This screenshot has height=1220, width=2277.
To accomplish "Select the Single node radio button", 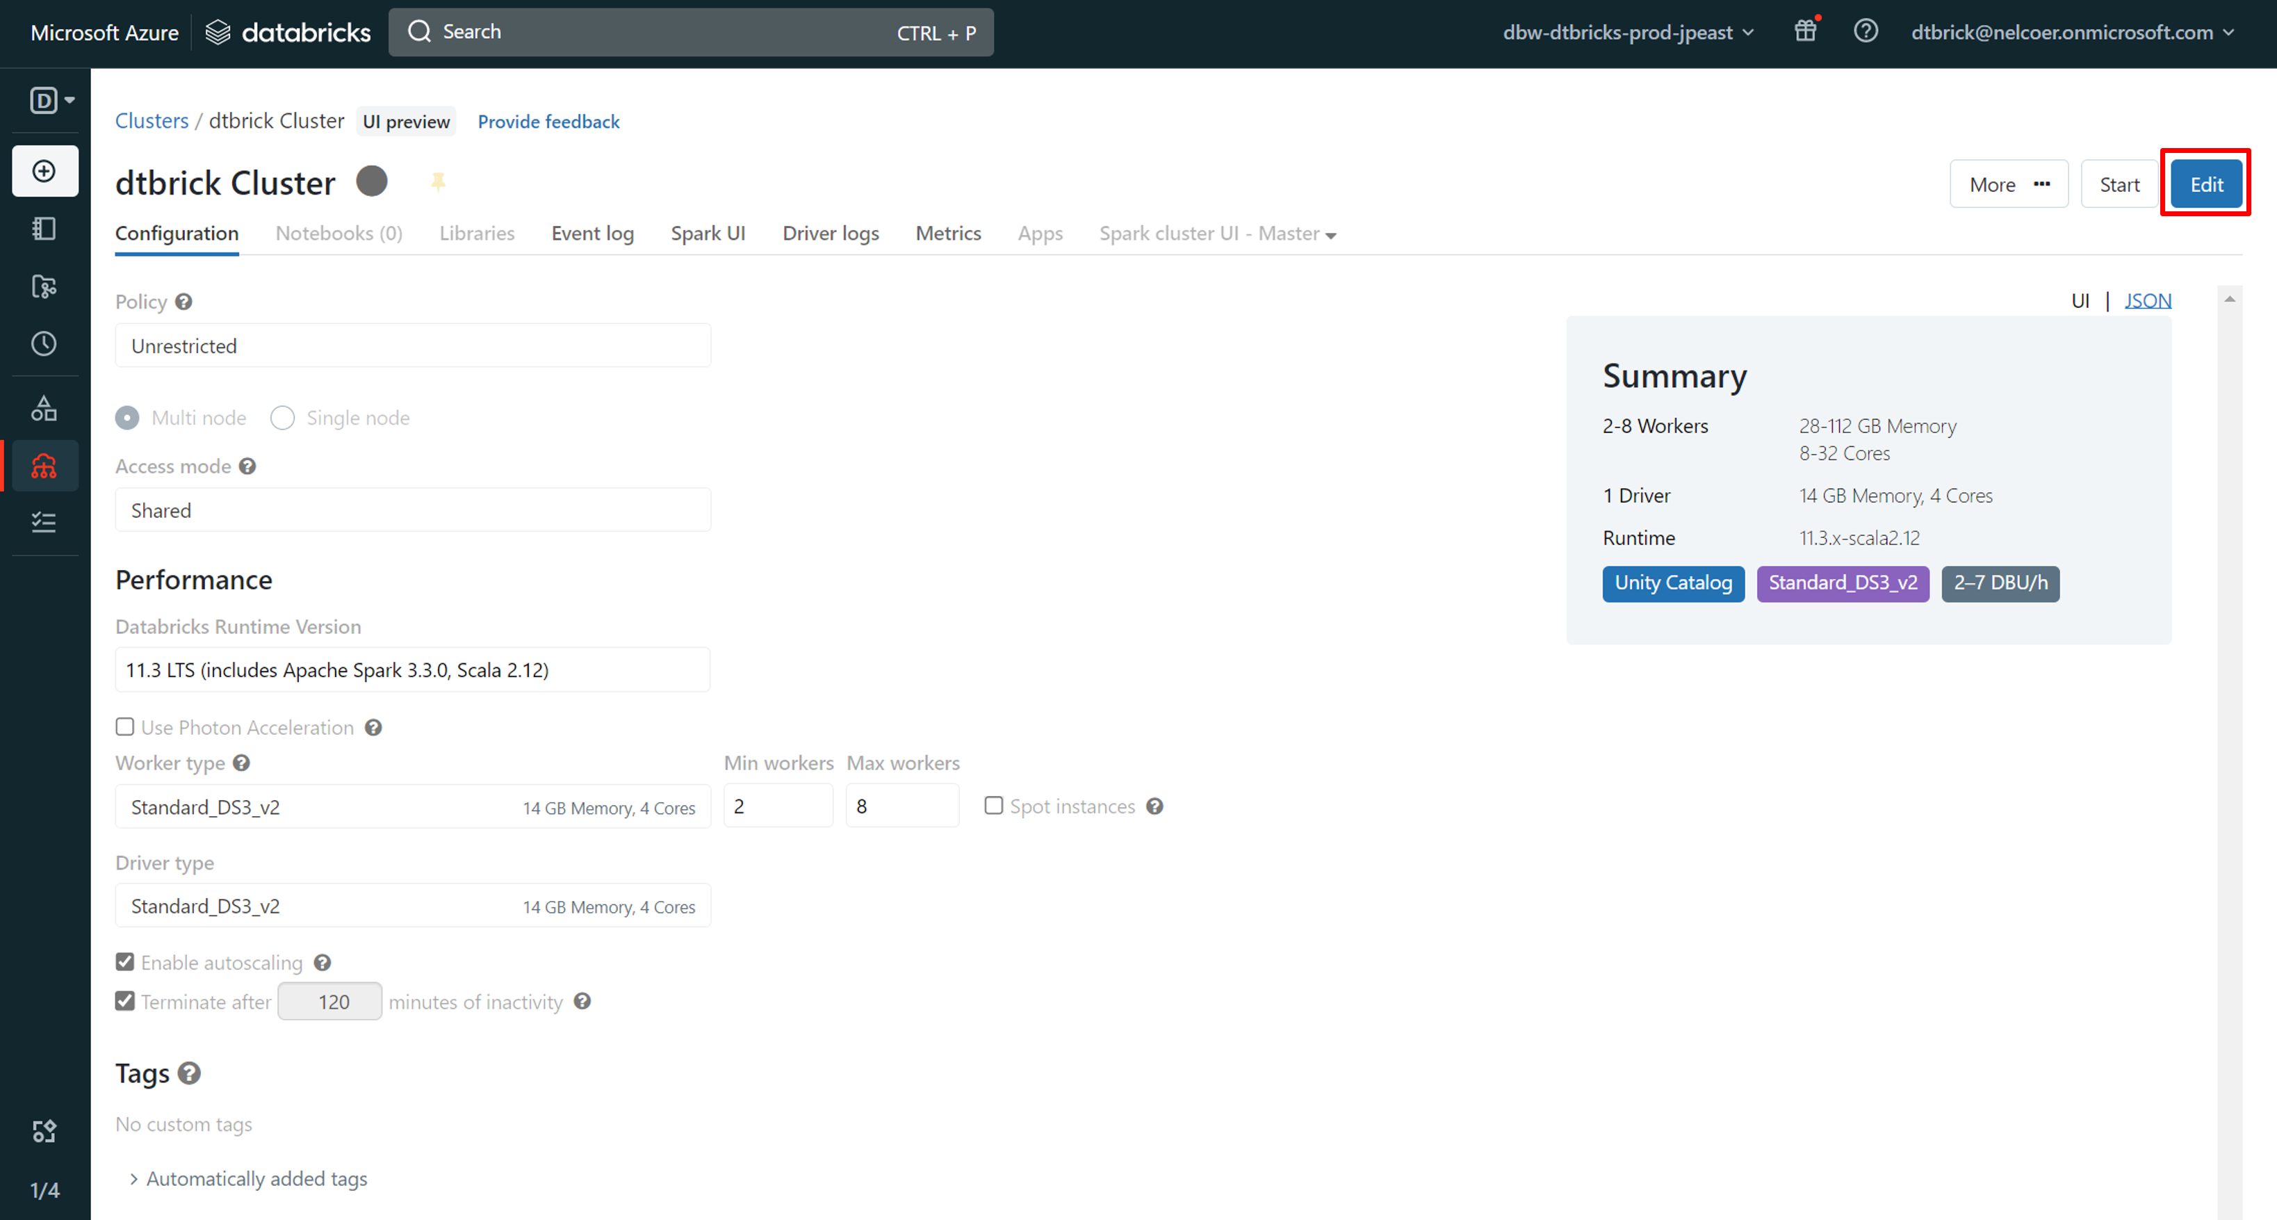I will click(282, 417).
